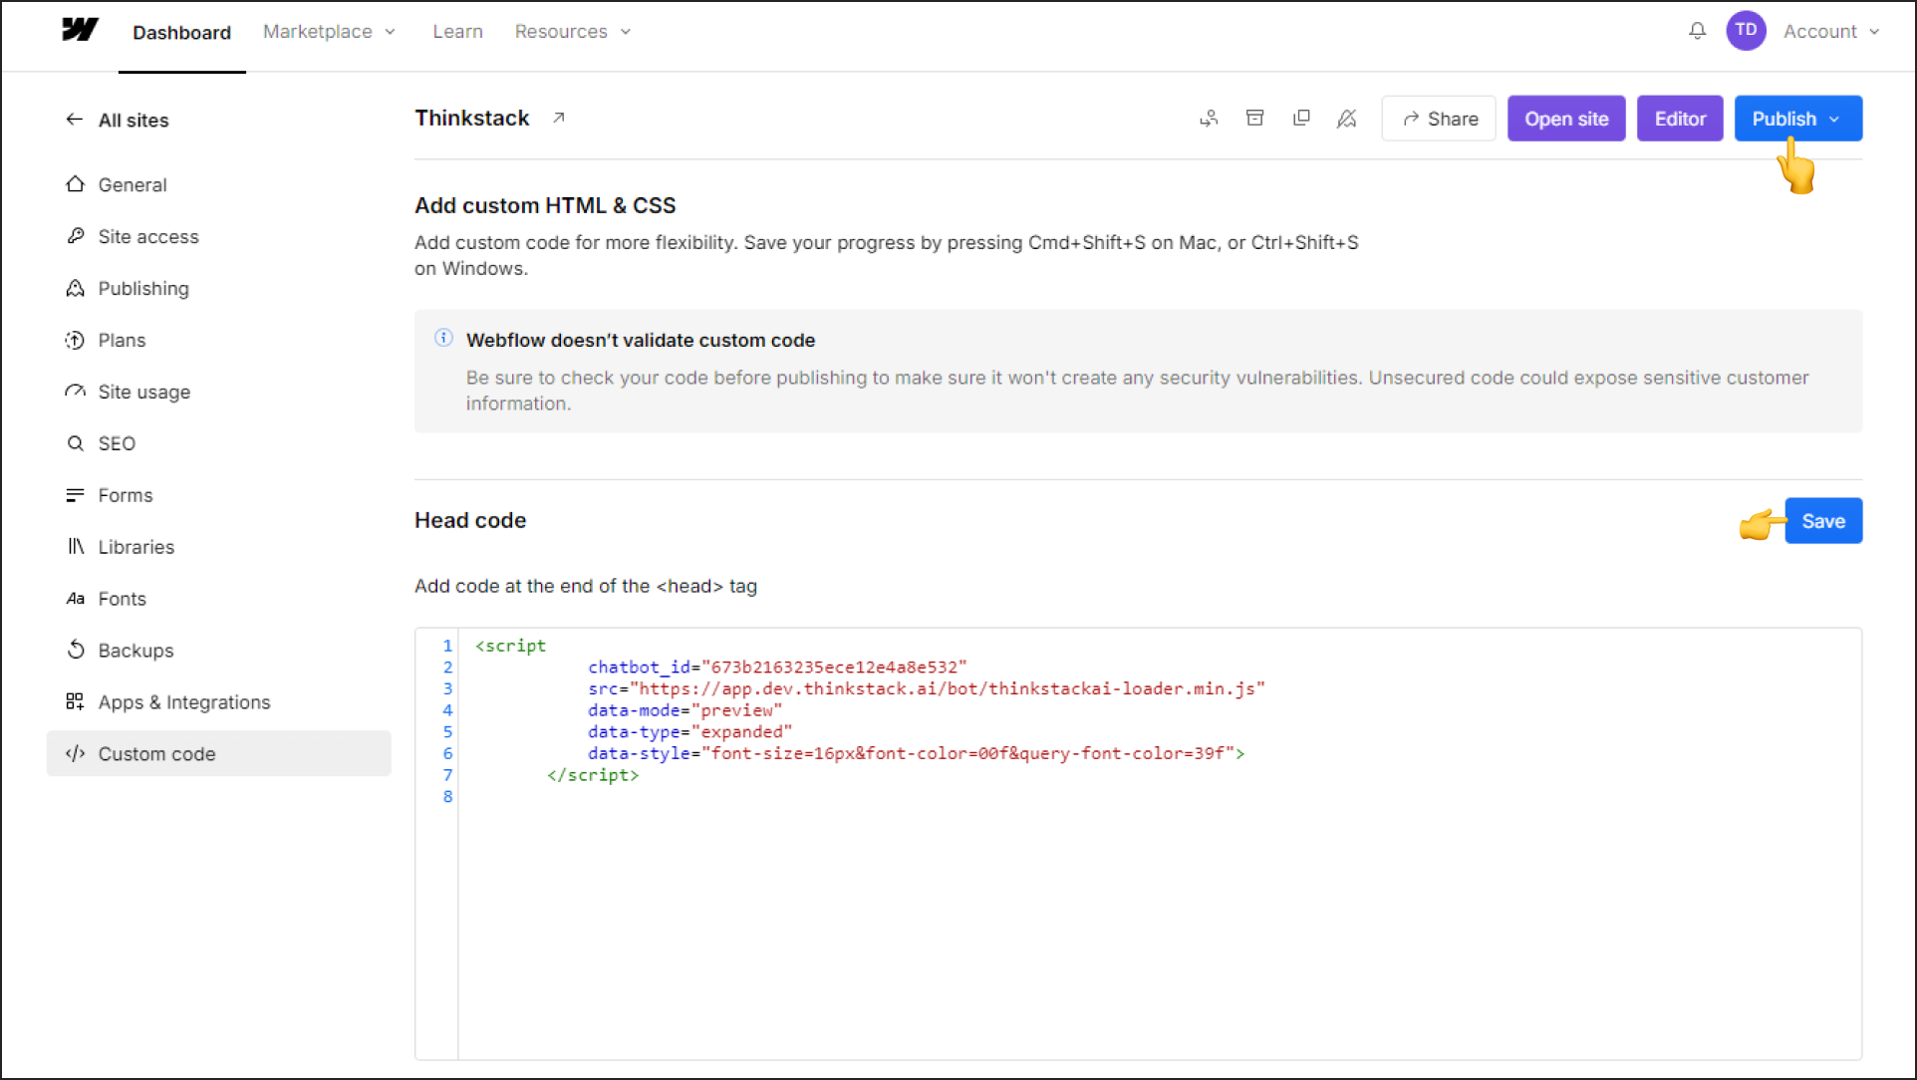Click the duplicate site icon in toolbar
This screenshot has height=1080, width=1917.
(1301, 118)
